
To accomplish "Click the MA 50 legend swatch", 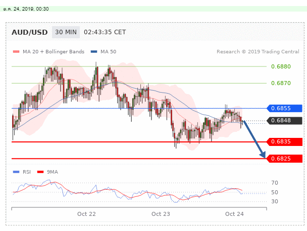I will pyautogui.click(x=94, y=52).
